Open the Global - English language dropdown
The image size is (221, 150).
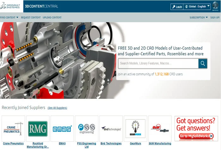[x=197, y=6]
